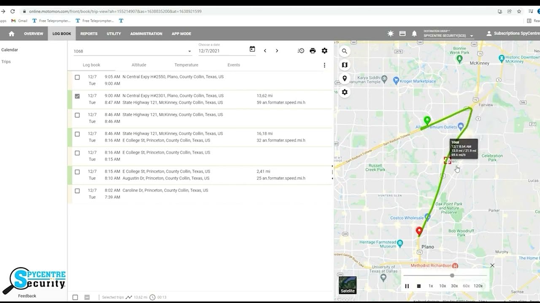Open the LOG BOOK menu
The width and height of the screenshot is (540, 303).
pyautogui.click(x=62, y=34)
